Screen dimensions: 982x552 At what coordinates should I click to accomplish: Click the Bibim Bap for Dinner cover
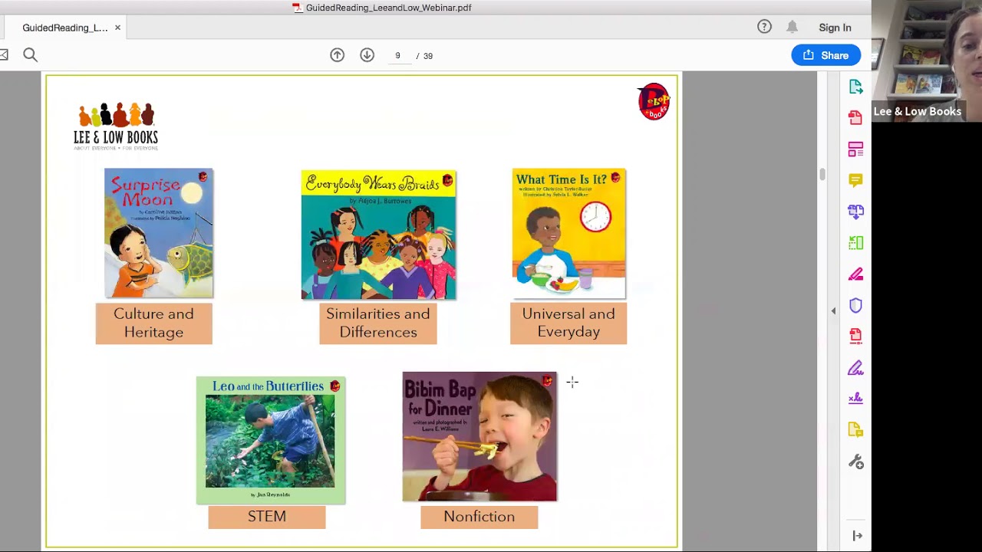click(479, 437)
